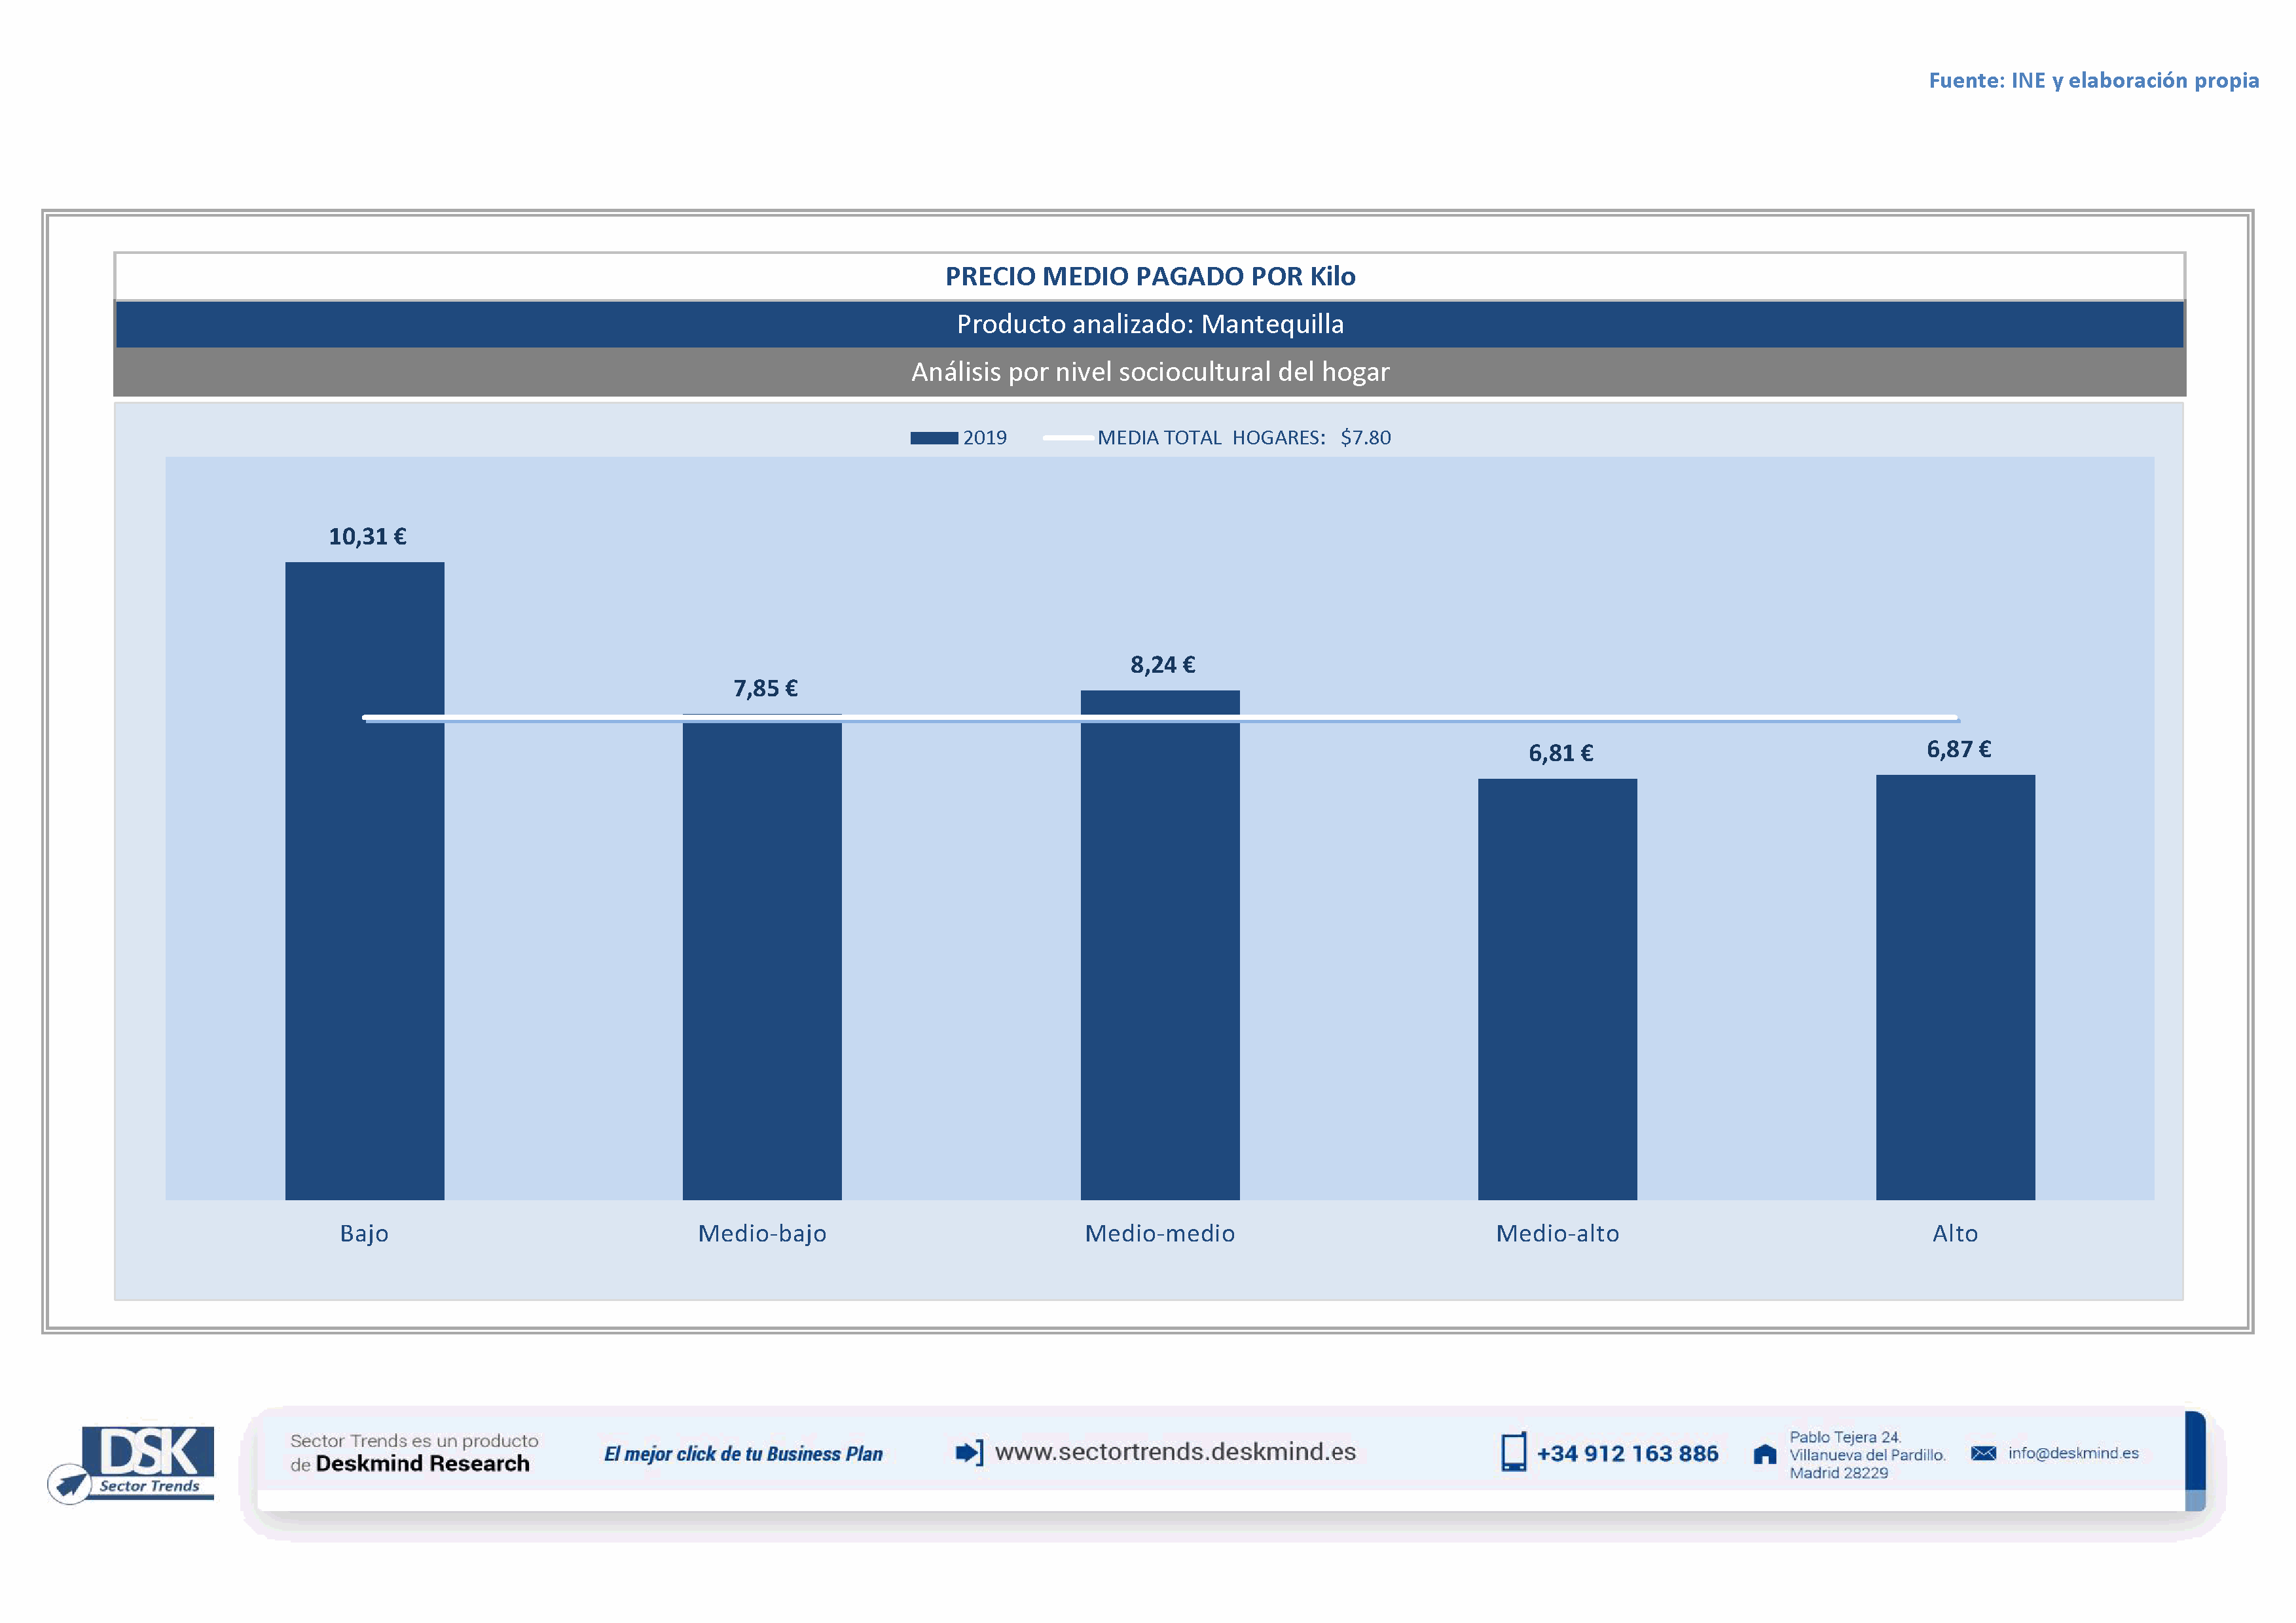Select the Alto bar
The width and height of the screenshot is (2296, 1623).
[1955, 990]
